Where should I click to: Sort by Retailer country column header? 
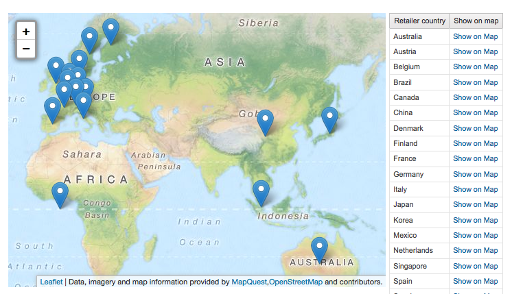pos(419,21)
